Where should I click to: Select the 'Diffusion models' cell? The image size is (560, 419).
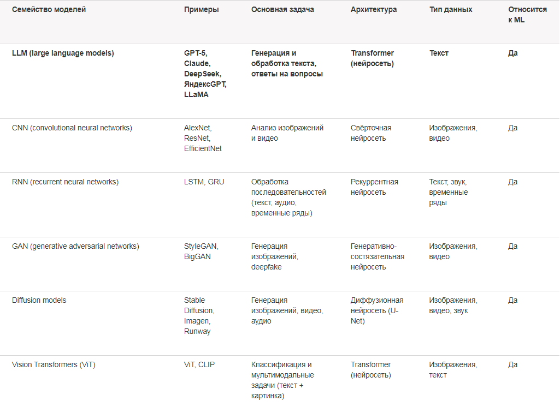(x=39, y=300)
